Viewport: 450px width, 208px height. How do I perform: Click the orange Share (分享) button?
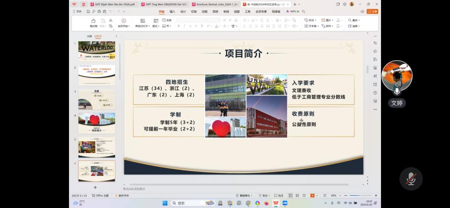[372, 11]
